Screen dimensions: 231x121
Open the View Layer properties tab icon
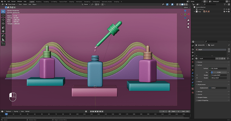tap(193, 56)
